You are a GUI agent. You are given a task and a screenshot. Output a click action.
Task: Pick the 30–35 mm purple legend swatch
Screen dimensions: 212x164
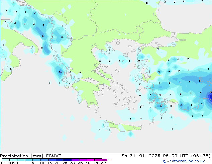[x=75, y=160]
